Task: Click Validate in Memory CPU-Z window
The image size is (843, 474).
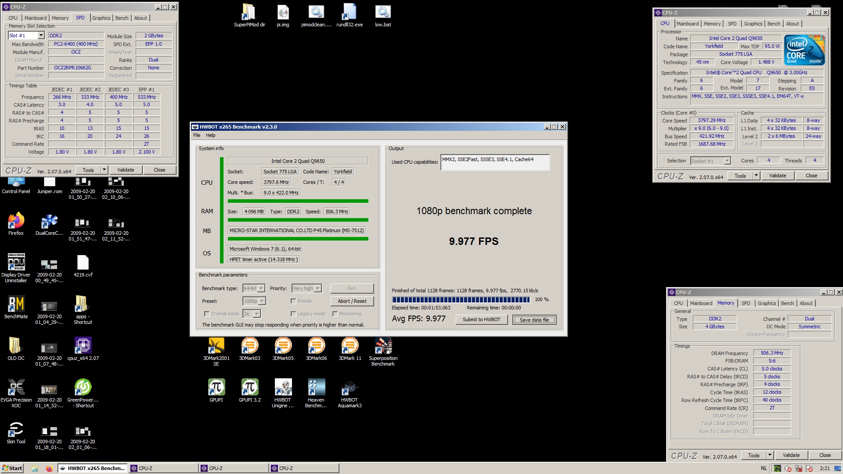Action: [791, 455]
